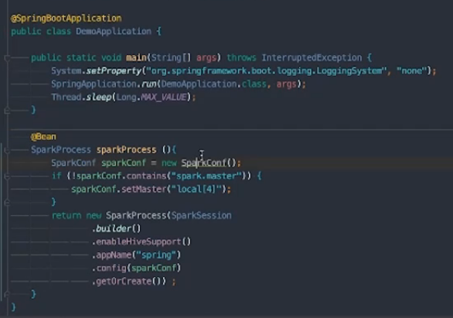
Task: Click the void keyword in main signature
Action: click(111, 57)
